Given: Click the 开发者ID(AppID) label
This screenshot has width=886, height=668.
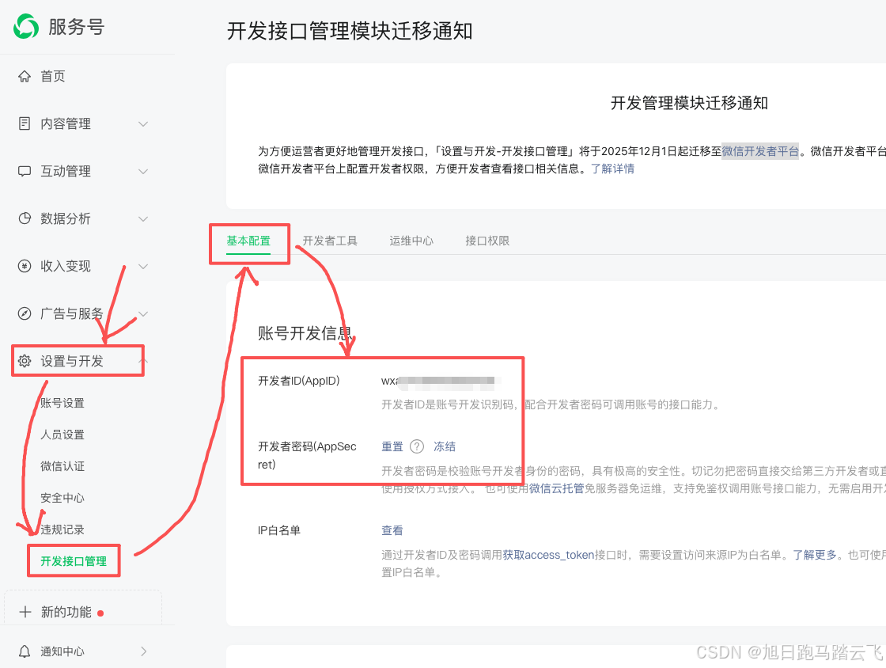Looking at the screenshot, I should click(299, 381).
